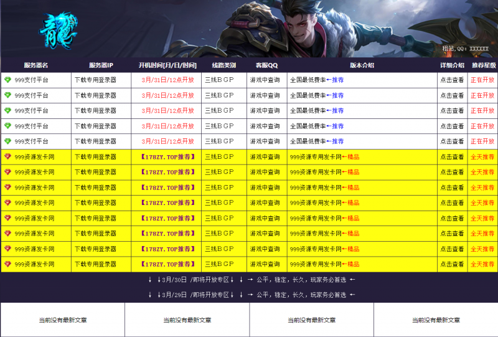Image resolution: width=498 pixels, height=337 pixels.
Task: Click the red gem icon in the first 999资源发卡网 row
Action: coord(7,156)
